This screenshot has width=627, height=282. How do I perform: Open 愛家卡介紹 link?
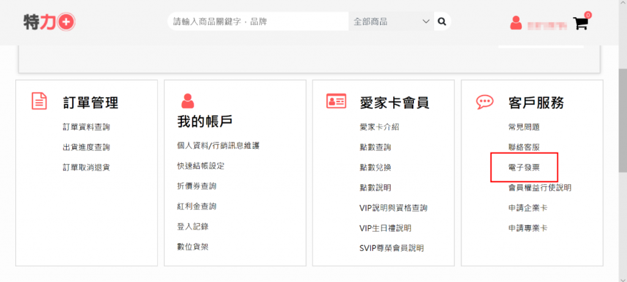(x=380, y=127)
